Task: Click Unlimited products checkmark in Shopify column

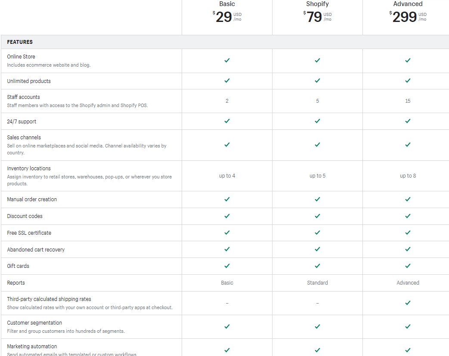Action: coord(317,81)
